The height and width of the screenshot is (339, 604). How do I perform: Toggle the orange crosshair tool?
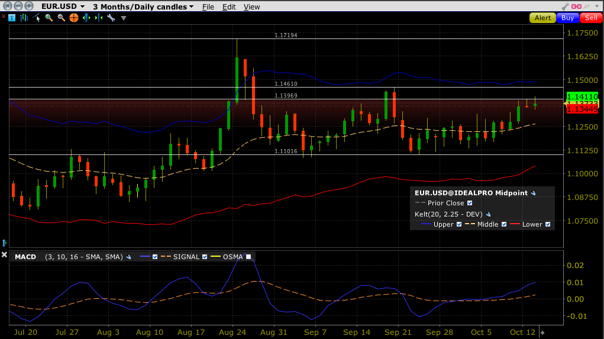tap(74, 18)
